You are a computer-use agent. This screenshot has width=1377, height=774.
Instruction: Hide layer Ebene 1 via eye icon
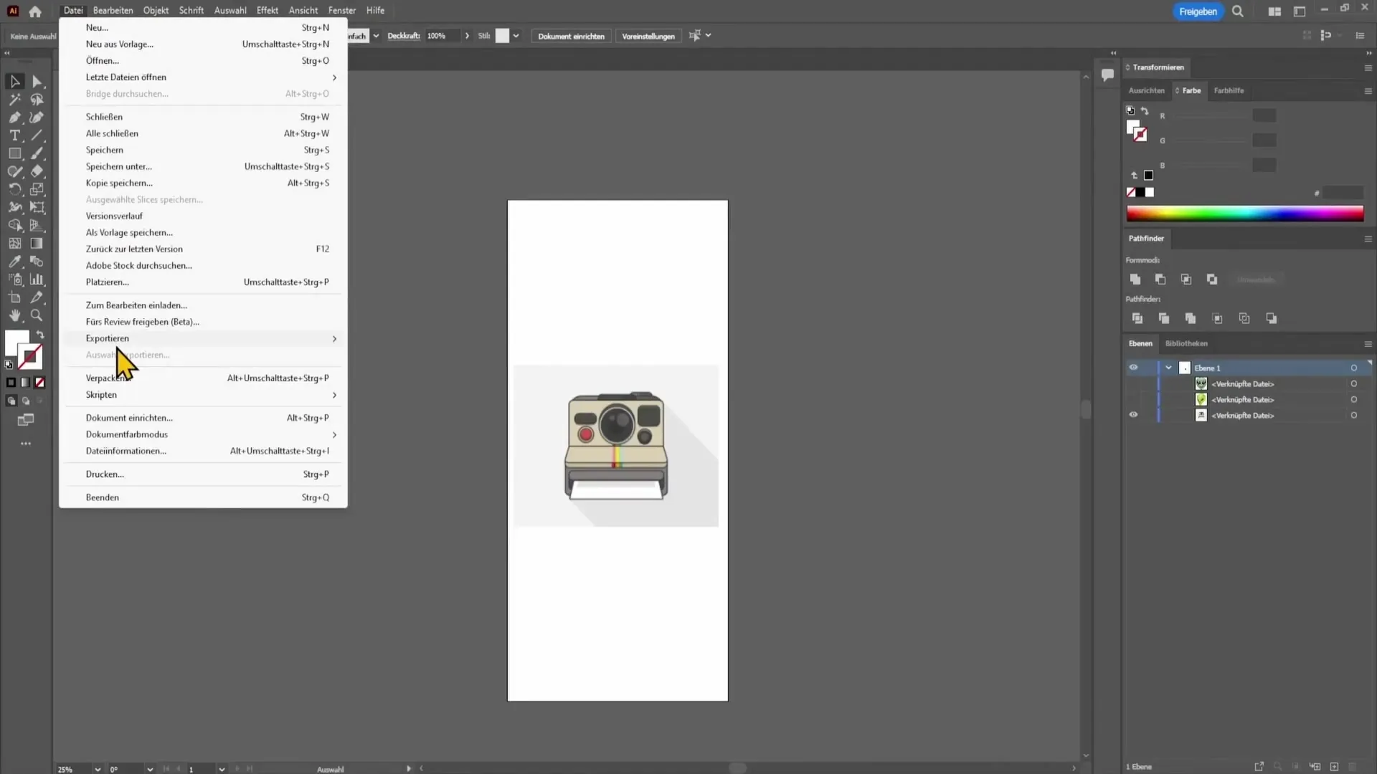coord(1133,368)
